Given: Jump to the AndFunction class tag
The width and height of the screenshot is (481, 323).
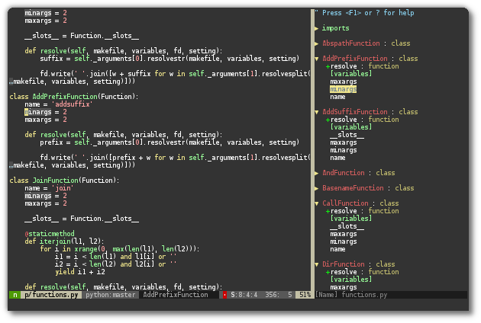Looking at the screenshot, I should point(344,173).
